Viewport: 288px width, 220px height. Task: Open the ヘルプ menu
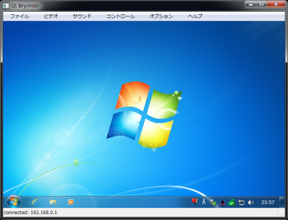(195, 16)
